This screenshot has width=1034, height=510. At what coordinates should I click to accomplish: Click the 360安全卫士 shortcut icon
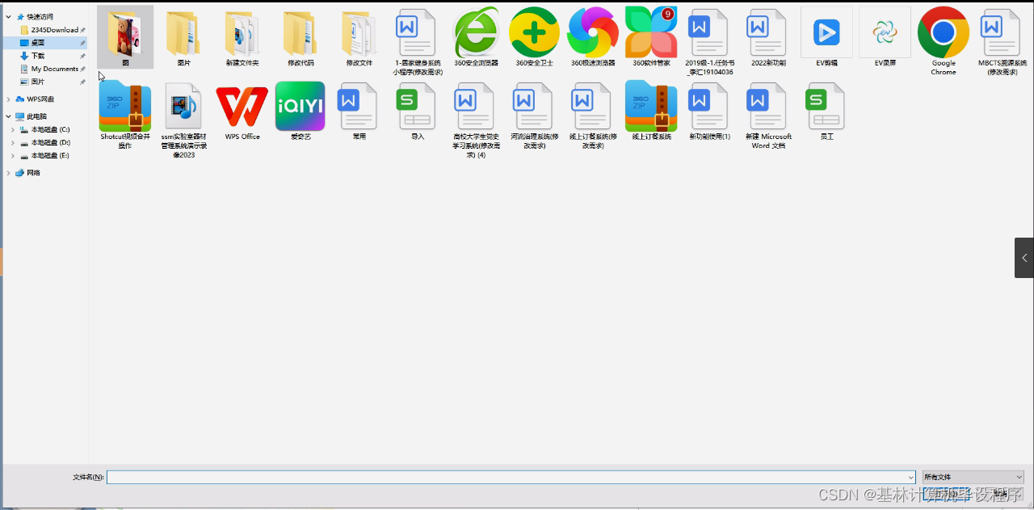[x=534, y=36]
